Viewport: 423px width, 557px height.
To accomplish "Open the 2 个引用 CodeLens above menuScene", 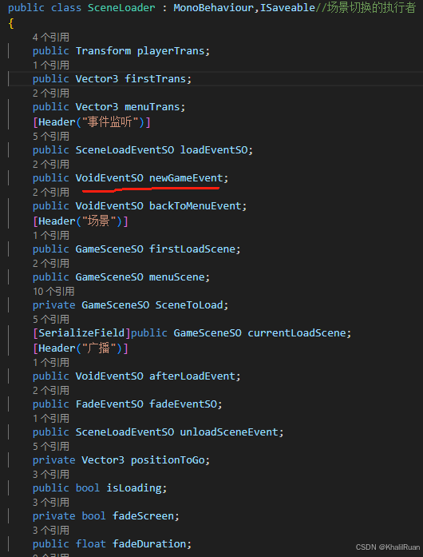I will click(x=51, y=264).
